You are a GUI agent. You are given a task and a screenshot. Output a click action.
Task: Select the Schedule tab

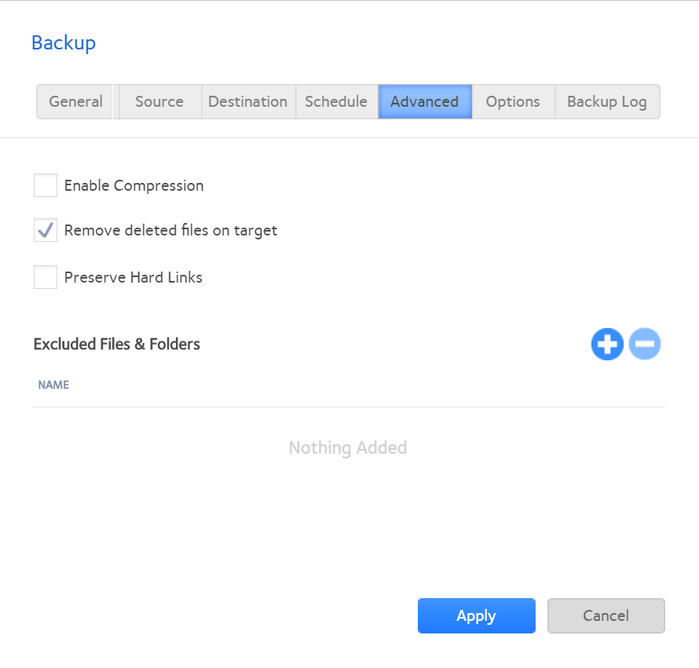point(336,102)
